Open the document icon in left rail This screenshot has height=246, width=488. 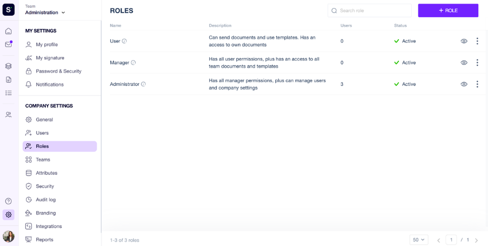(9, 80)
